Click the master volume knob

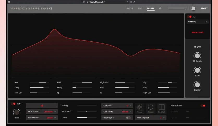tap(193, 9)
